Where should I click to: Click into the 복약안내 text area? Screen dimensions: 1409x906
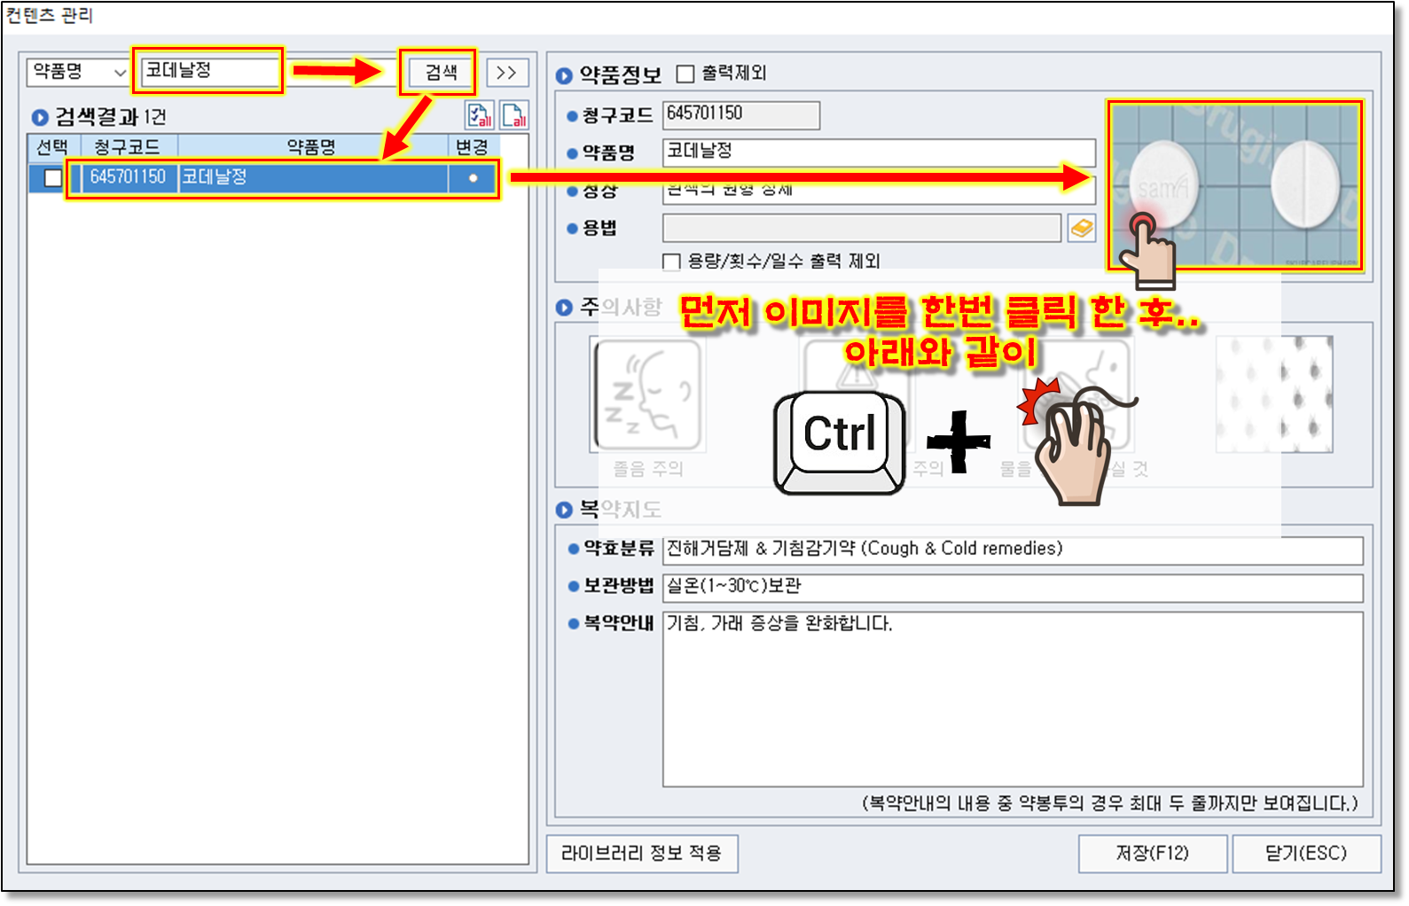1011,699
